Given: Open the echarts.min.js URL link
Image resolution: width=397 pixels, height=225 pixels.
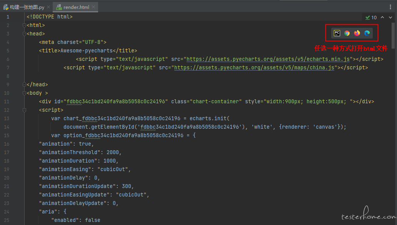Looking at the screenshot, I should [x=268, y=59].
